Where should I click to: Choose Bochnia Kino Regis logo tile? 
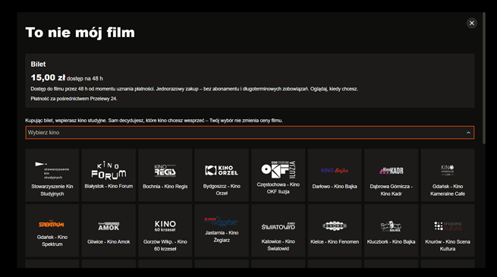165,175
